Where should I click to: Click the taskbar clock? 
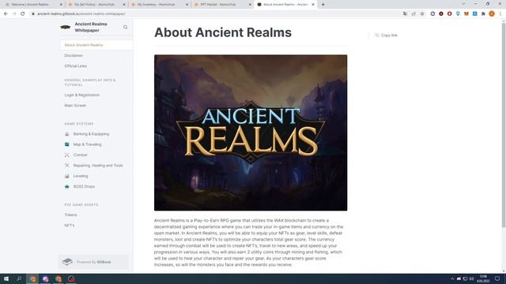coord(483,278)
